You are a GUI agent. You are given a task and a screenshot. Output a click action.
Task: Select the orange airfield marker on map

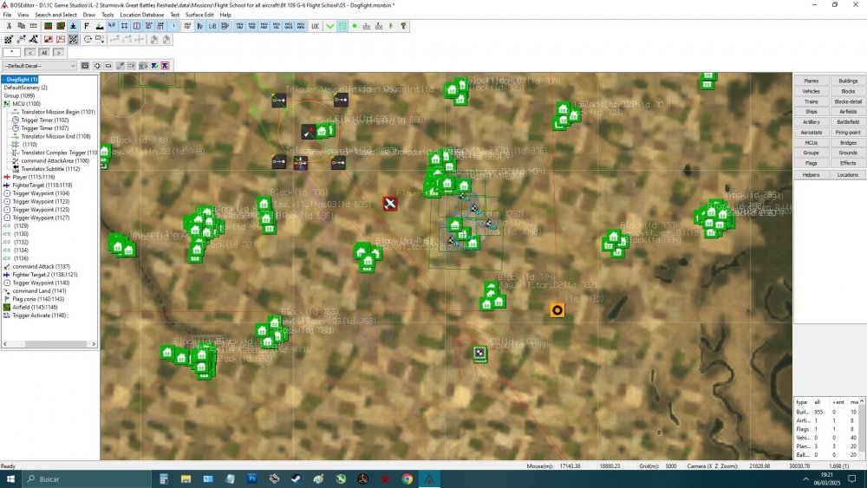tap(557, 309)
